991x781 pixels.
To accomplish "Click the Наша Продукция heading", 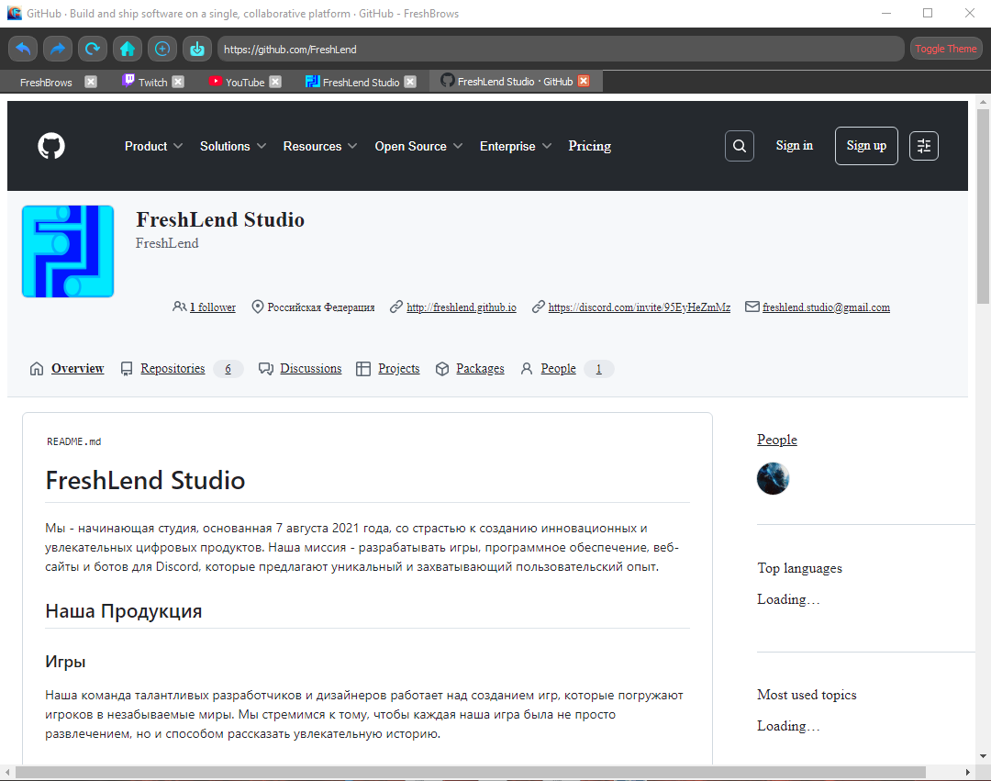I will pos(123,611).
